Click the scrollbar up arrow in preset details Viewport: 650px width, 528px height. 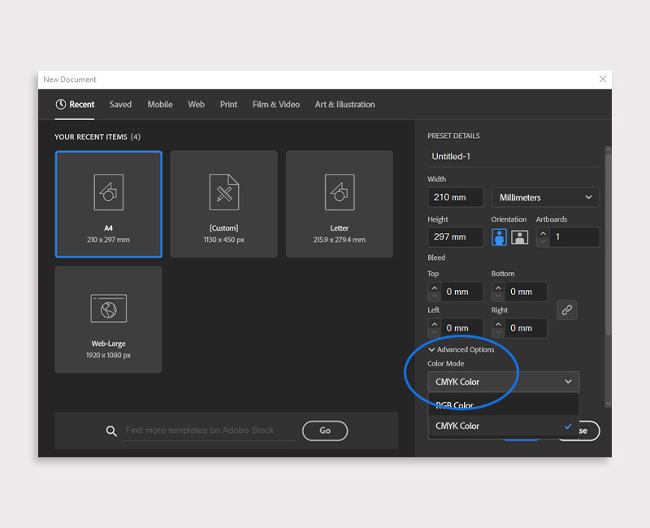point(608,149)
